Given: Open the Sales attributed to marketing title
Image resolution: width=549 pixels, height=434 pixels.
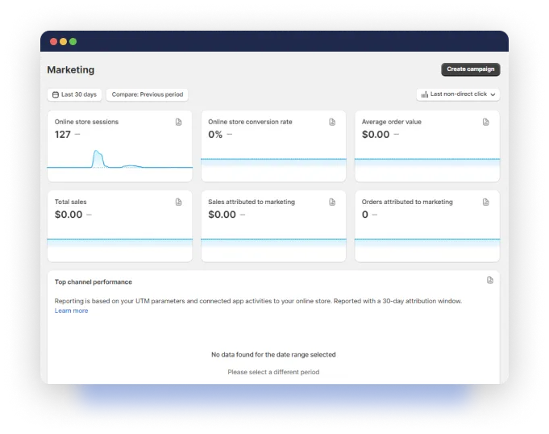Looking at the screenshot, I should pos(252,202).
